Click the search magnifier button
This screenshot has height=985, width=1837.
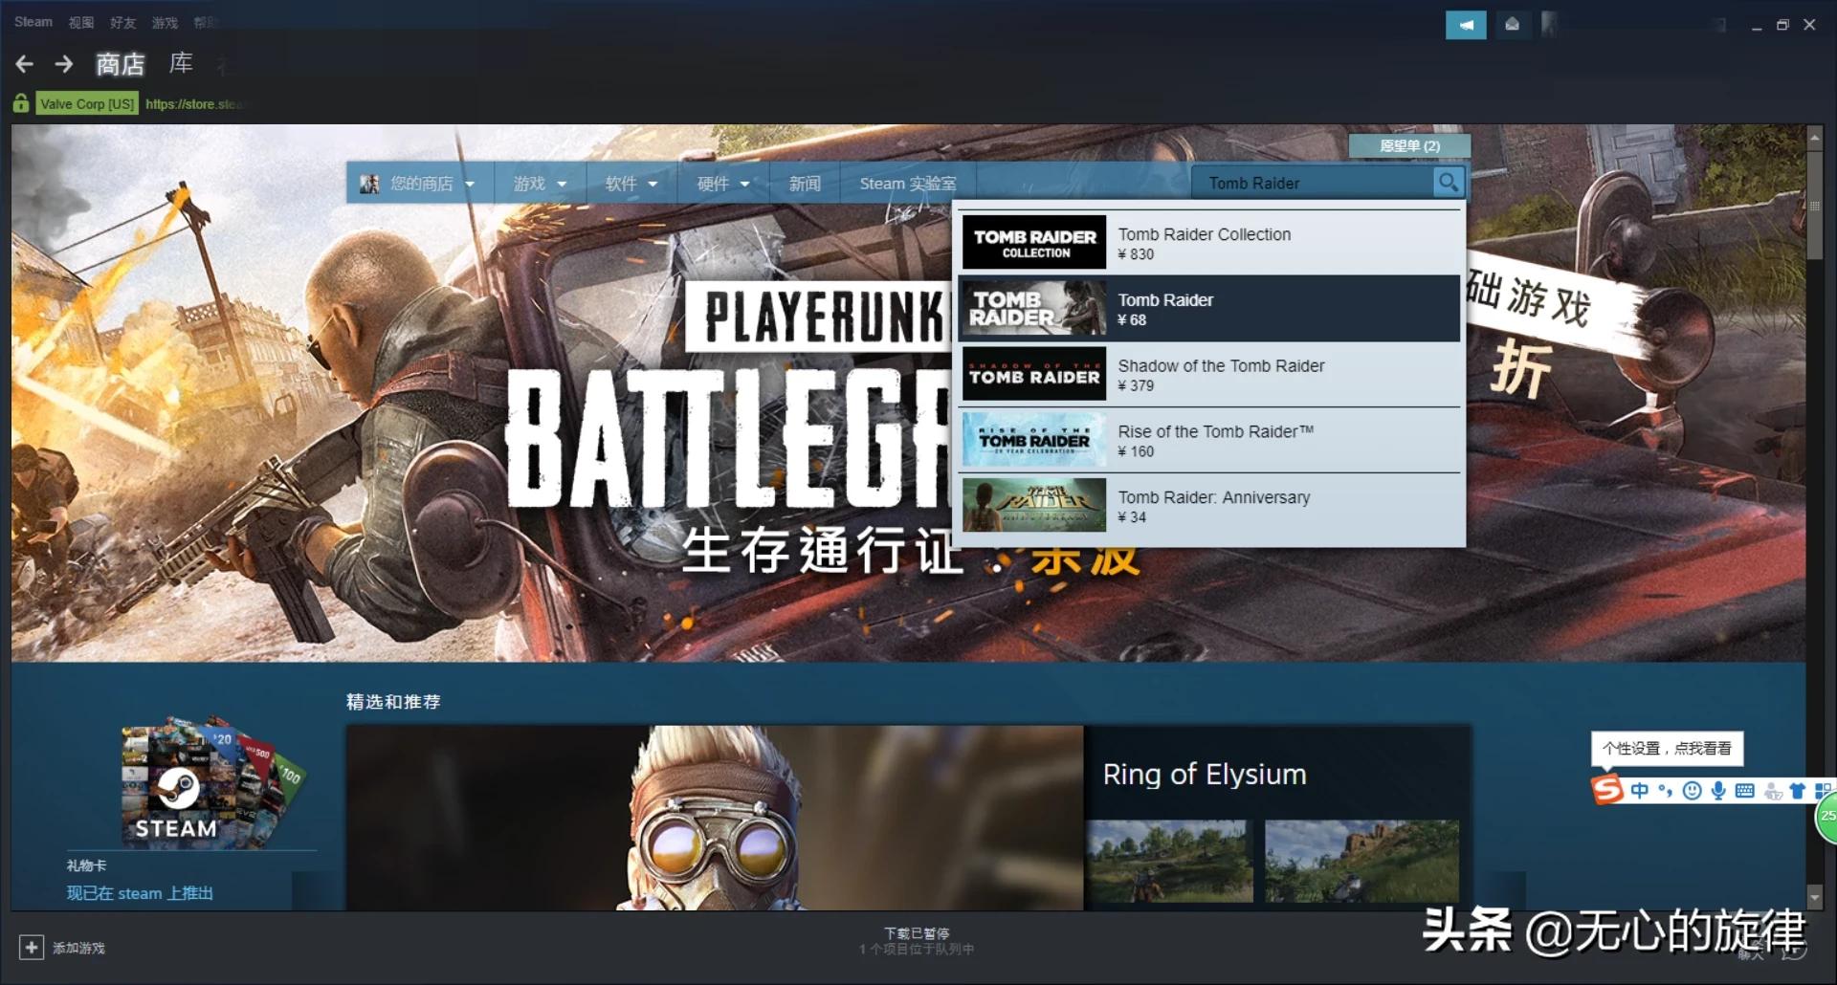(1449, 182)
